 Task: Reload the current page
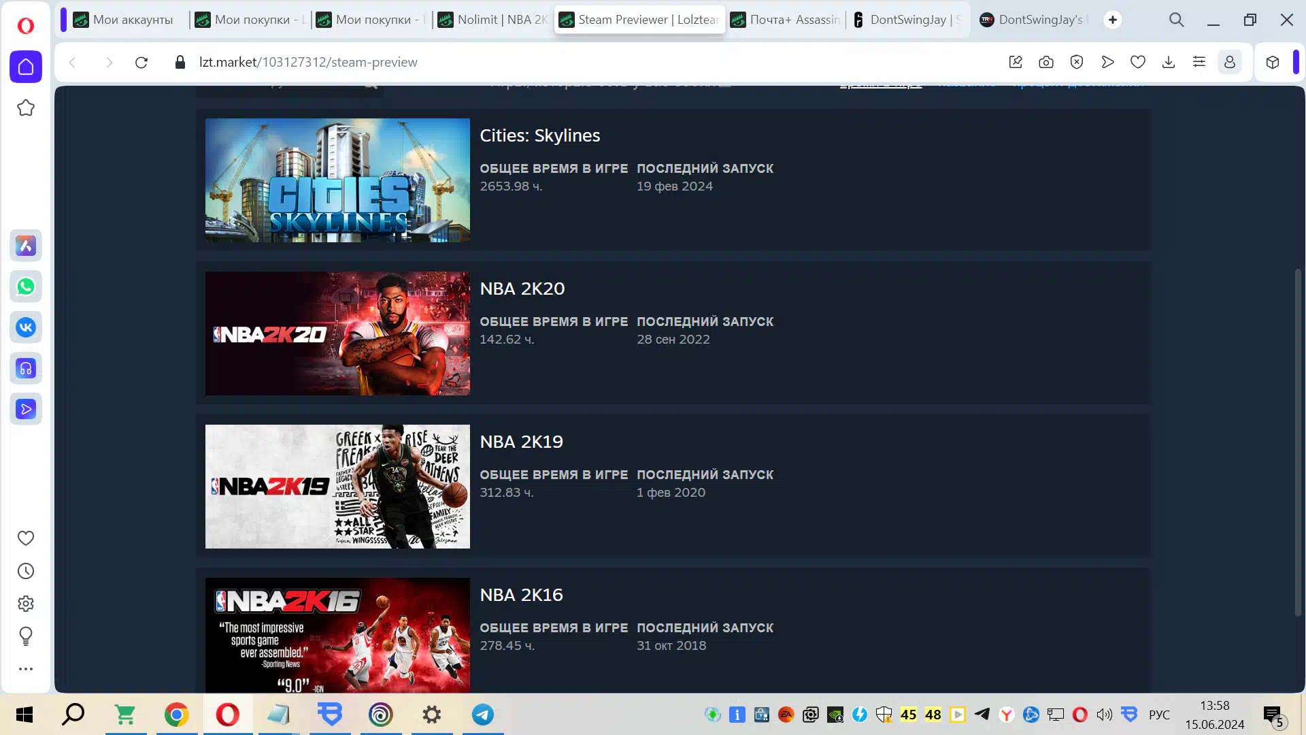click(141, 63)
